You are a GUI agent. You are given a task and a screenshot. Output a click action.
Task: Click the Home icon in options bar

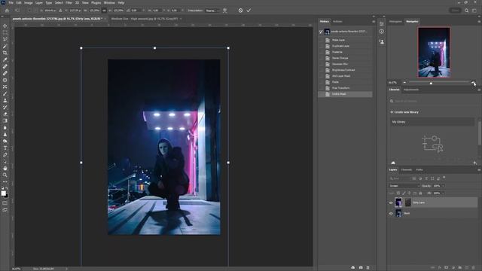click(x=7, y=11)
